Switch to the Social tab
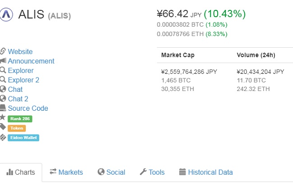 pyautogui.click(x=111, y=172)
